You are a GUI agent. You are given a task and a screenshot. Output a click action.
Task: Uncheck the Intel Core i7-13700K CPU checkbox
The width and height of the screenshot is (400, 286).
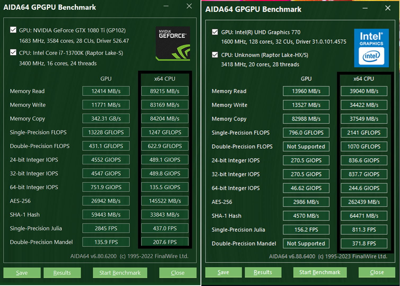tap(13, 52)
